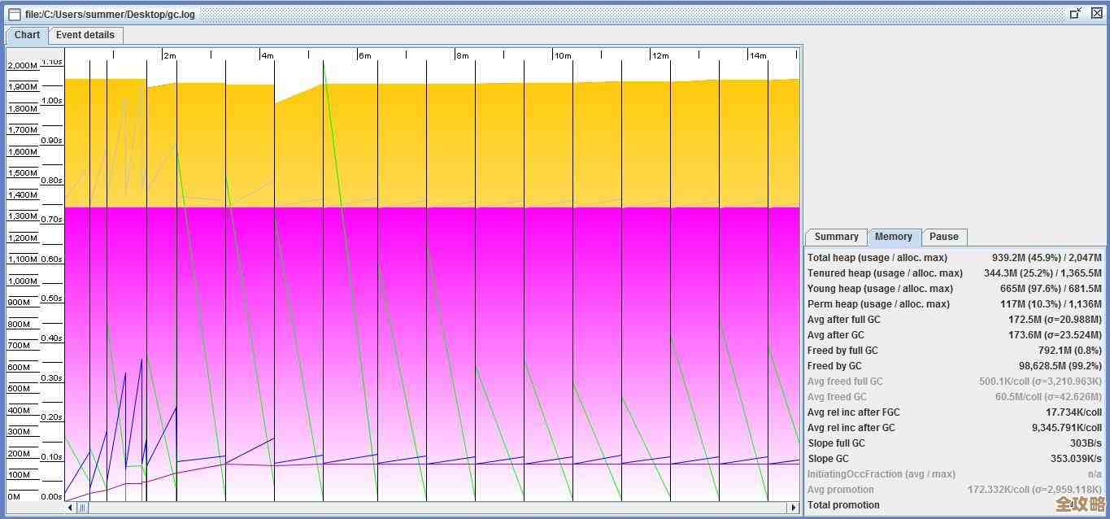The height and width of the screenshot is (519, 1110).
Task: Click the 14m marker on the time ruler
Action: coord(757,55)
